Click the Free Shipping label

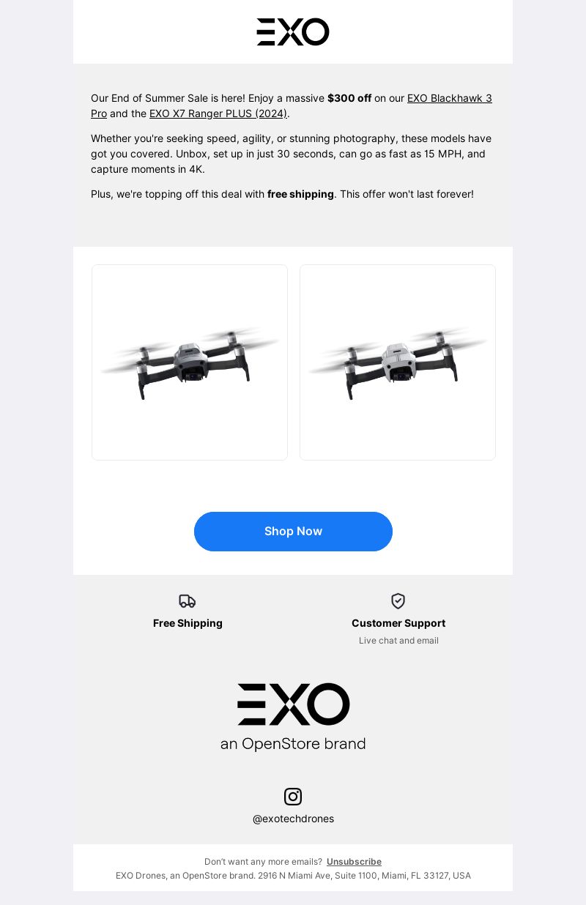coord(188,623)
